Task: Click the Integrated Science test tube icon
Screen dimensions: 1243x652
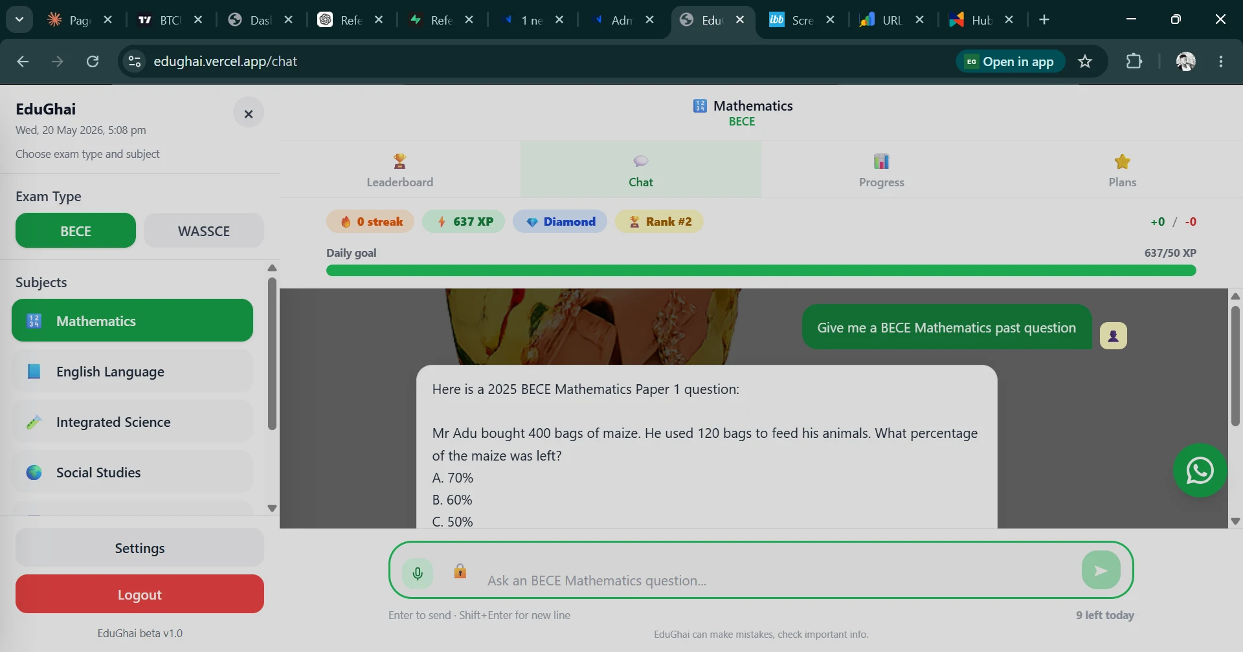Action: pos(34,422)
